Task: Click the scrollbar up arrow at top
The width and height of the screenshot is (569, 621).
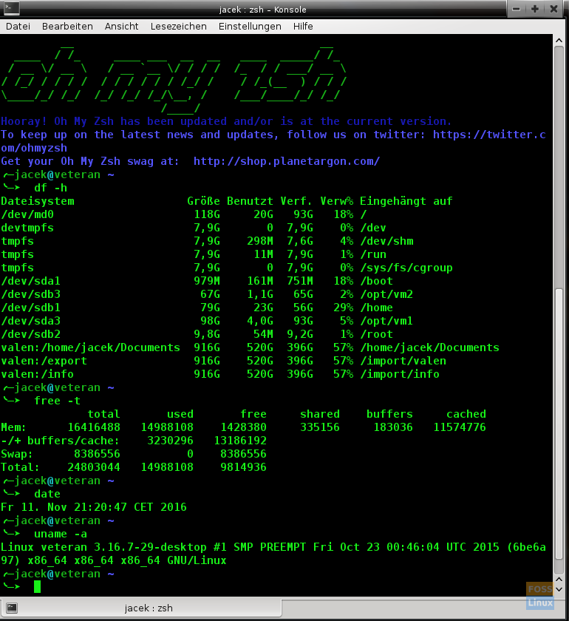Action: pos(559,41)
